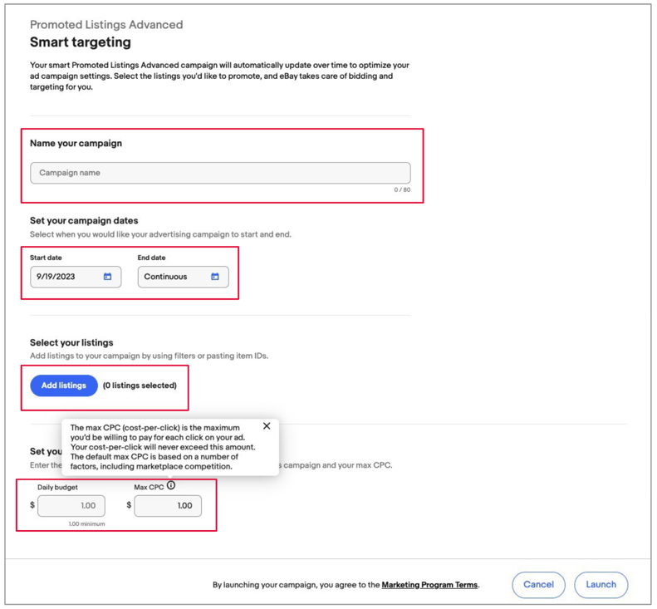
Task: Click the Smart targeting heading
Action: coord(81,42)
